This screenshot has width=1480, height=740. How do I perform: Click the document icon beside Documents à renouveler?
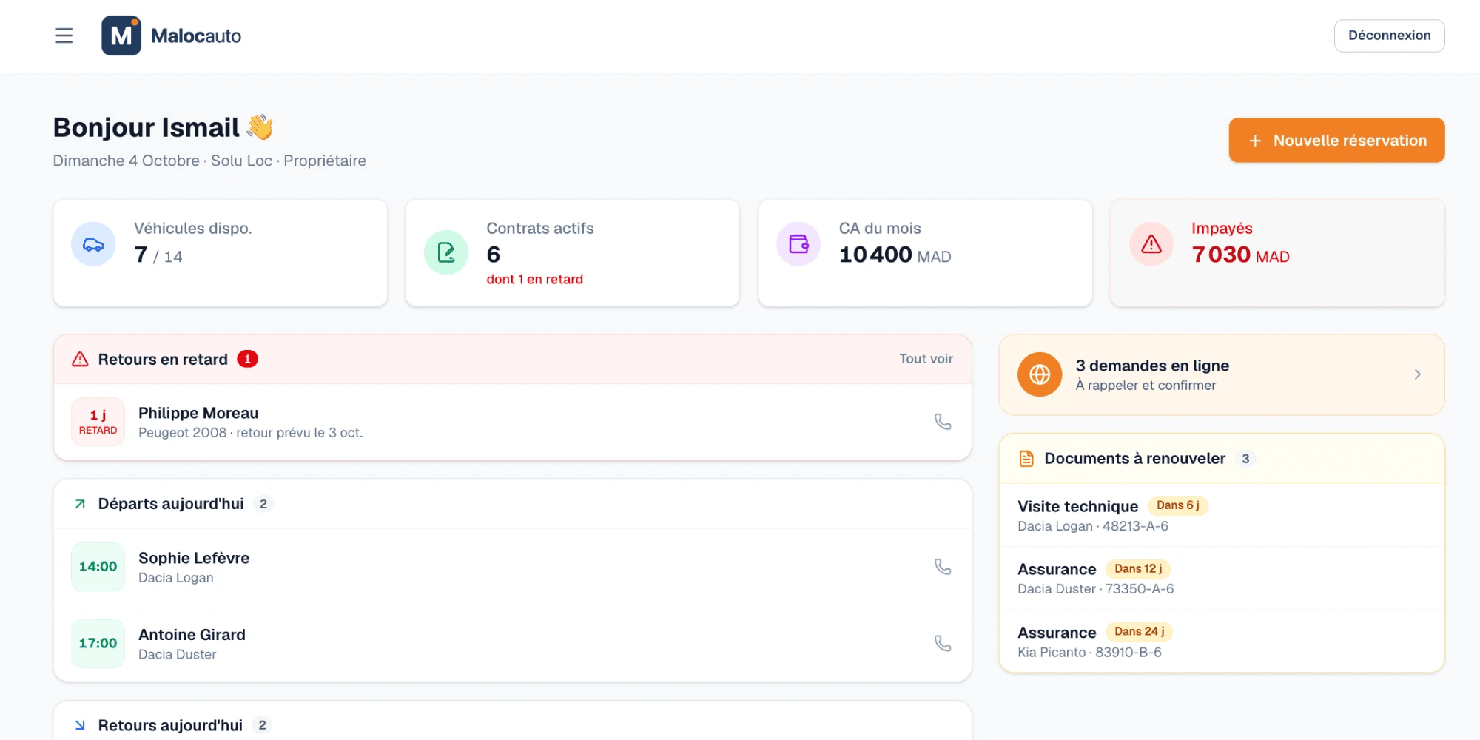pyautogui.click(x=1026, y=459)
